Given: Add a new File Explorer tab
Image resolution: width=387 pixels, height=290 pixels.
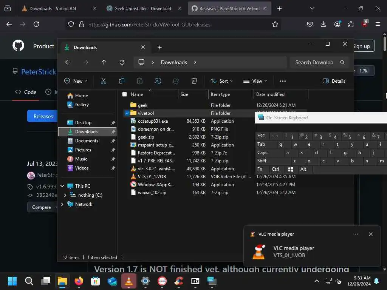Looking at the screenshot, I should [160, 47].
